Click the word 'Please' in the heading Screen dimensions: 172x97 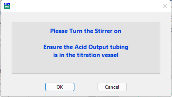click(x=59, y=31)
